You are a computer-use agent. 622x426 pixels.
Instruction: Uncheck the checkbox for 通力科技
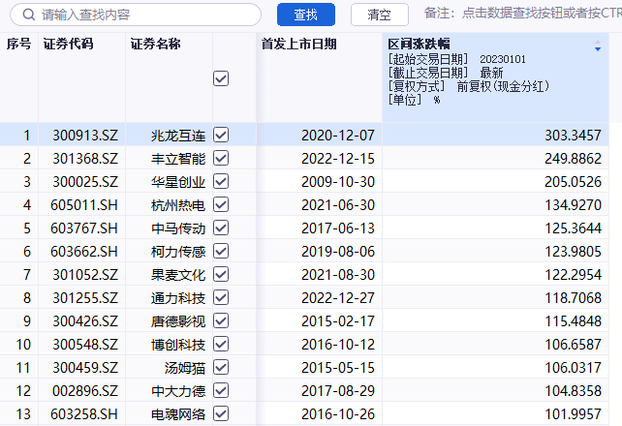[x=221, y=297]
